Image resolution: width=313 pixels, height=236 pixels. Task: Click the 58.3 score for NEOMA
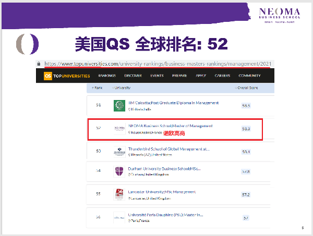[246, 129]
